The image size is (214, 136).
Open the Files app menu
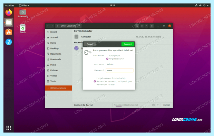click(24, 5)
